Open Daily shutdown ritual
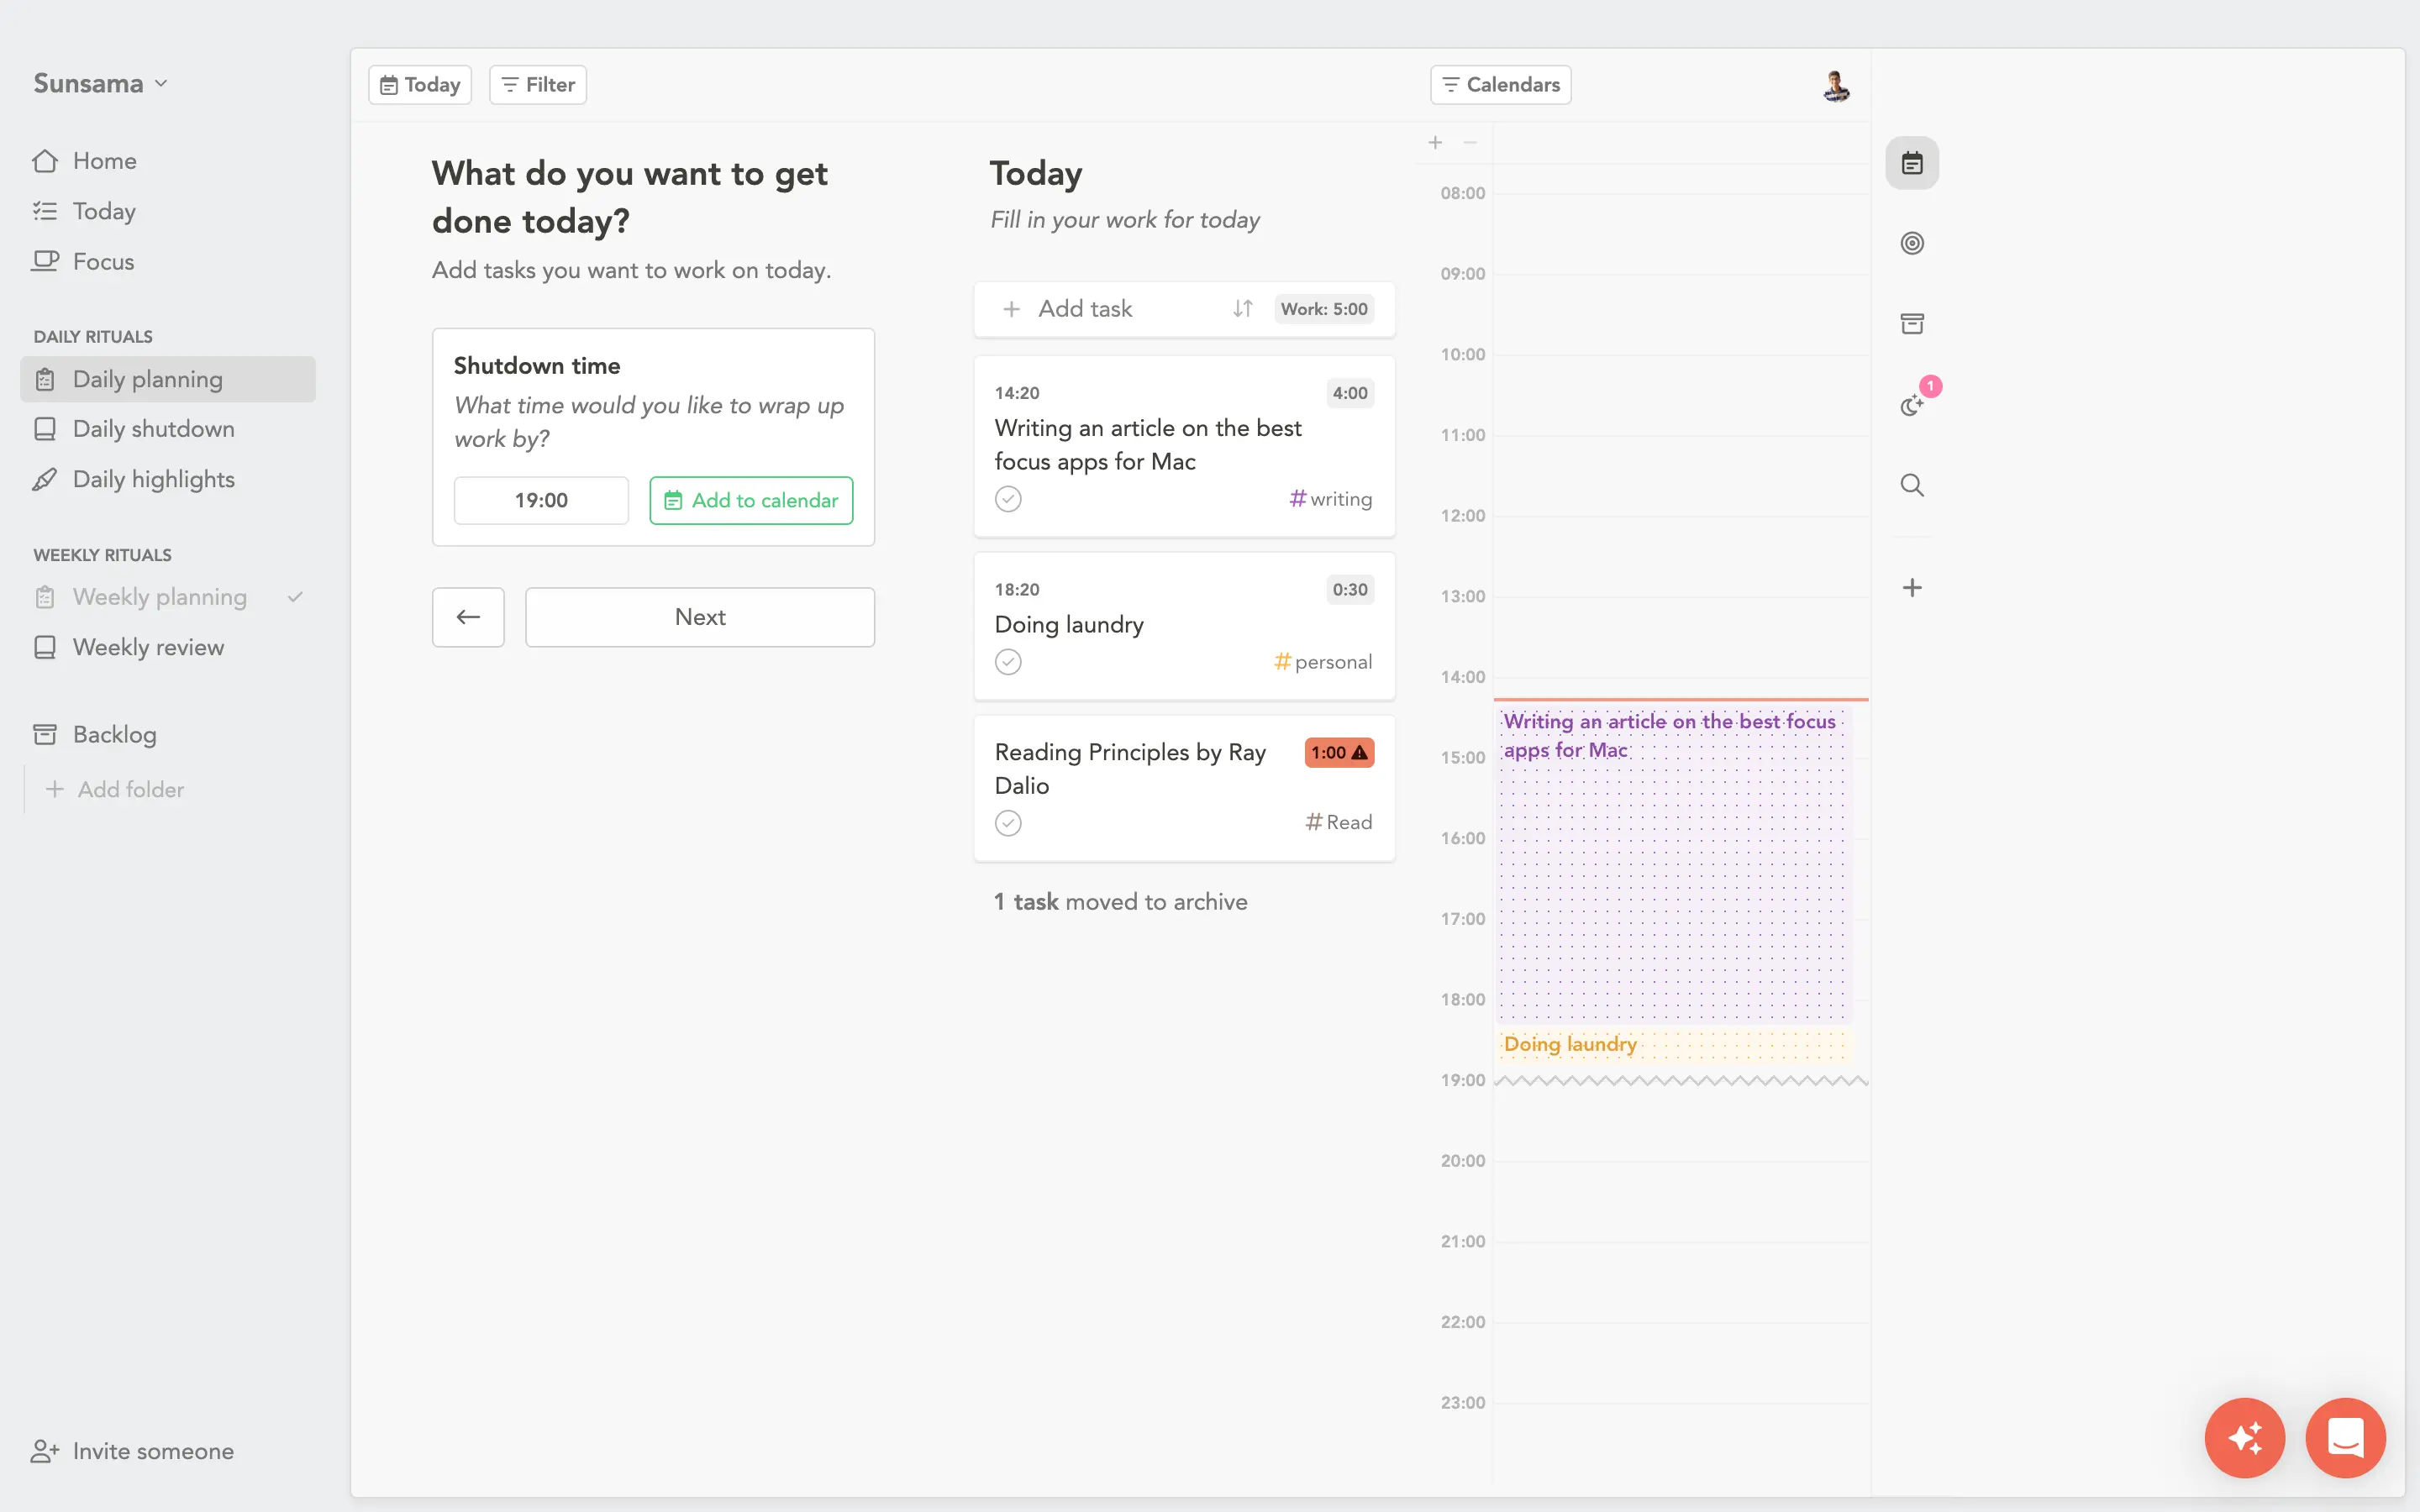 [x=168, y=429]
